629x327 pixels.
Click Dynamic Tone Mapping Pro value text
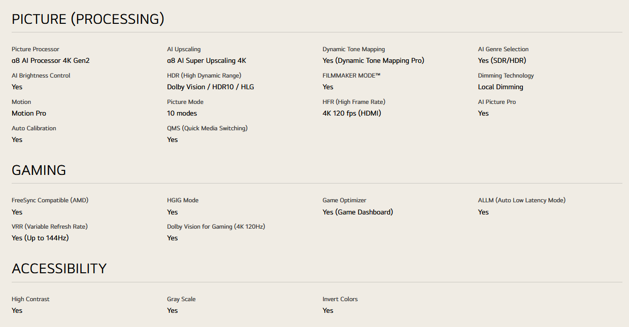tap(373, 61)
